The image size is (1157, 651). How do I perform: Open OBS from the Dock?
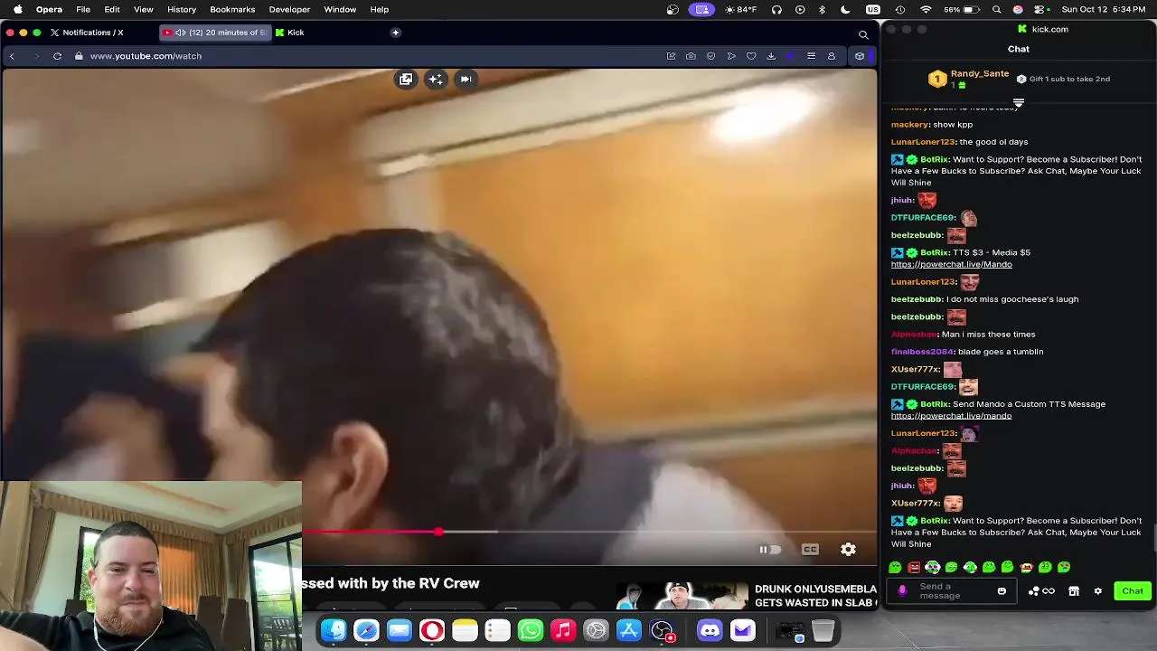click(x=663, y=630)
